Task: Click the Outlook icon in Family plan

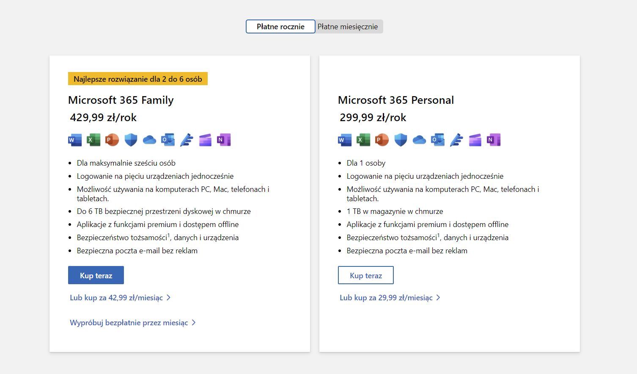Action: pyautogui.click(x=168, y=140)
